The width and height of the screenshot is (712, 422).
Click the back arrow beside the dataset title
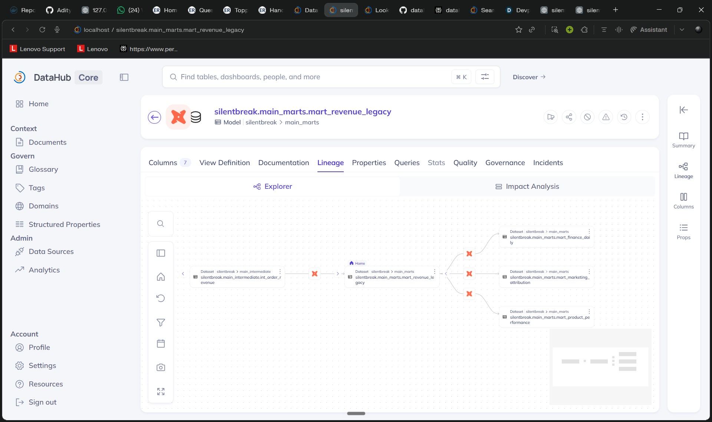154,117
